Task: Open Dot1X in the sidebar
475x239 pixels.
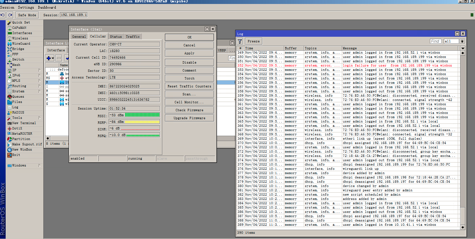Action: [x=17, y=128]
